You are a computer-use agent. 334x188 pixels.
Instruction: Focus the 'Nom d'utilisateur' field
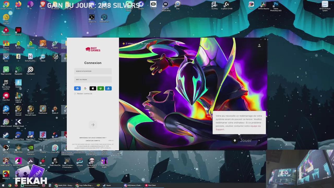point(93,71)
